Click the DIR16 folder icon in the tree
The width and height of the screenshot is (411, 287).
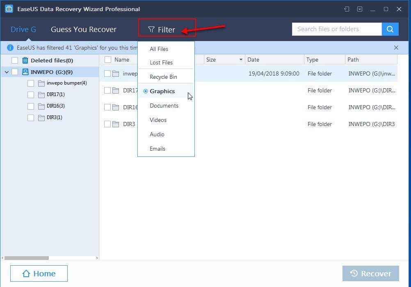[x=41, y=106]
